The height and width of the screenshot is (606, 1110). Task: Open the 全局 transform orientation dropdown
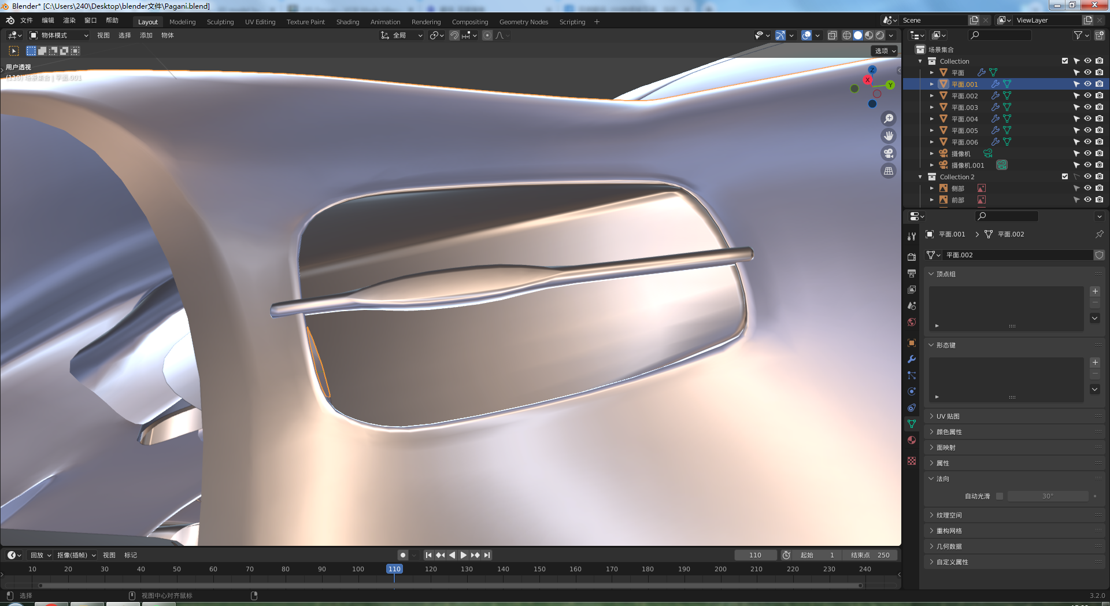(402, 35)
